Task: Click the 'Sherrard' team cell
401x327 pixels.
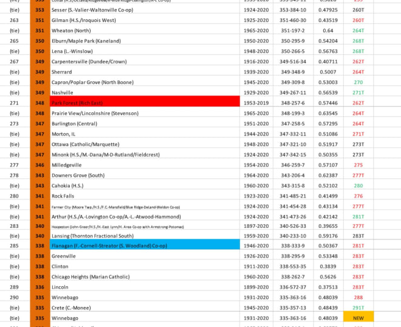Action: (x=145, y=72)
